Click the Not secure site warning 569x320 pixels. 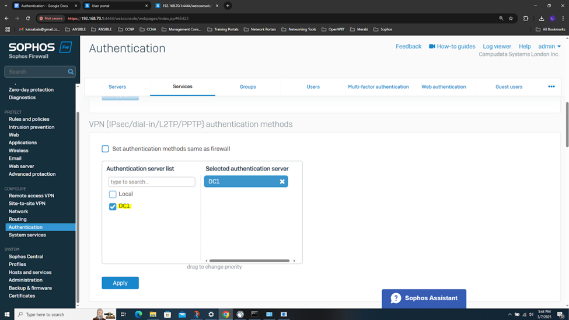pyautogui.click(x=51, y=18)
